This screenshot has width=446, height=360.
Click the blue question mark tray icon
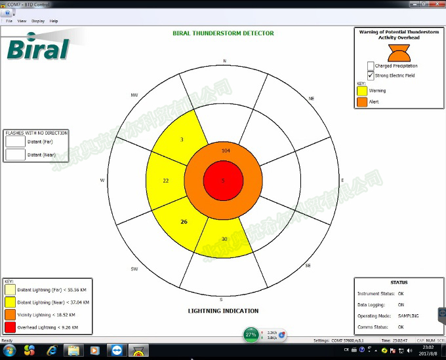(x=362, y=350)
